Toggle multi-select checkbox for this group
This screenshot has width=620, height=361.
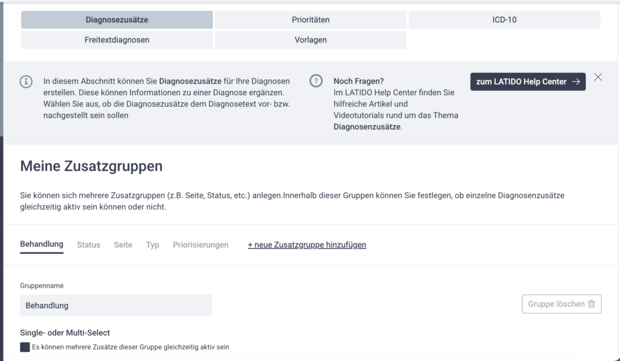25,347
